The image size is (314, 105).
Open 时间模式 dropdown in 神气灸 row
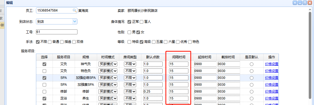(108, 64)
